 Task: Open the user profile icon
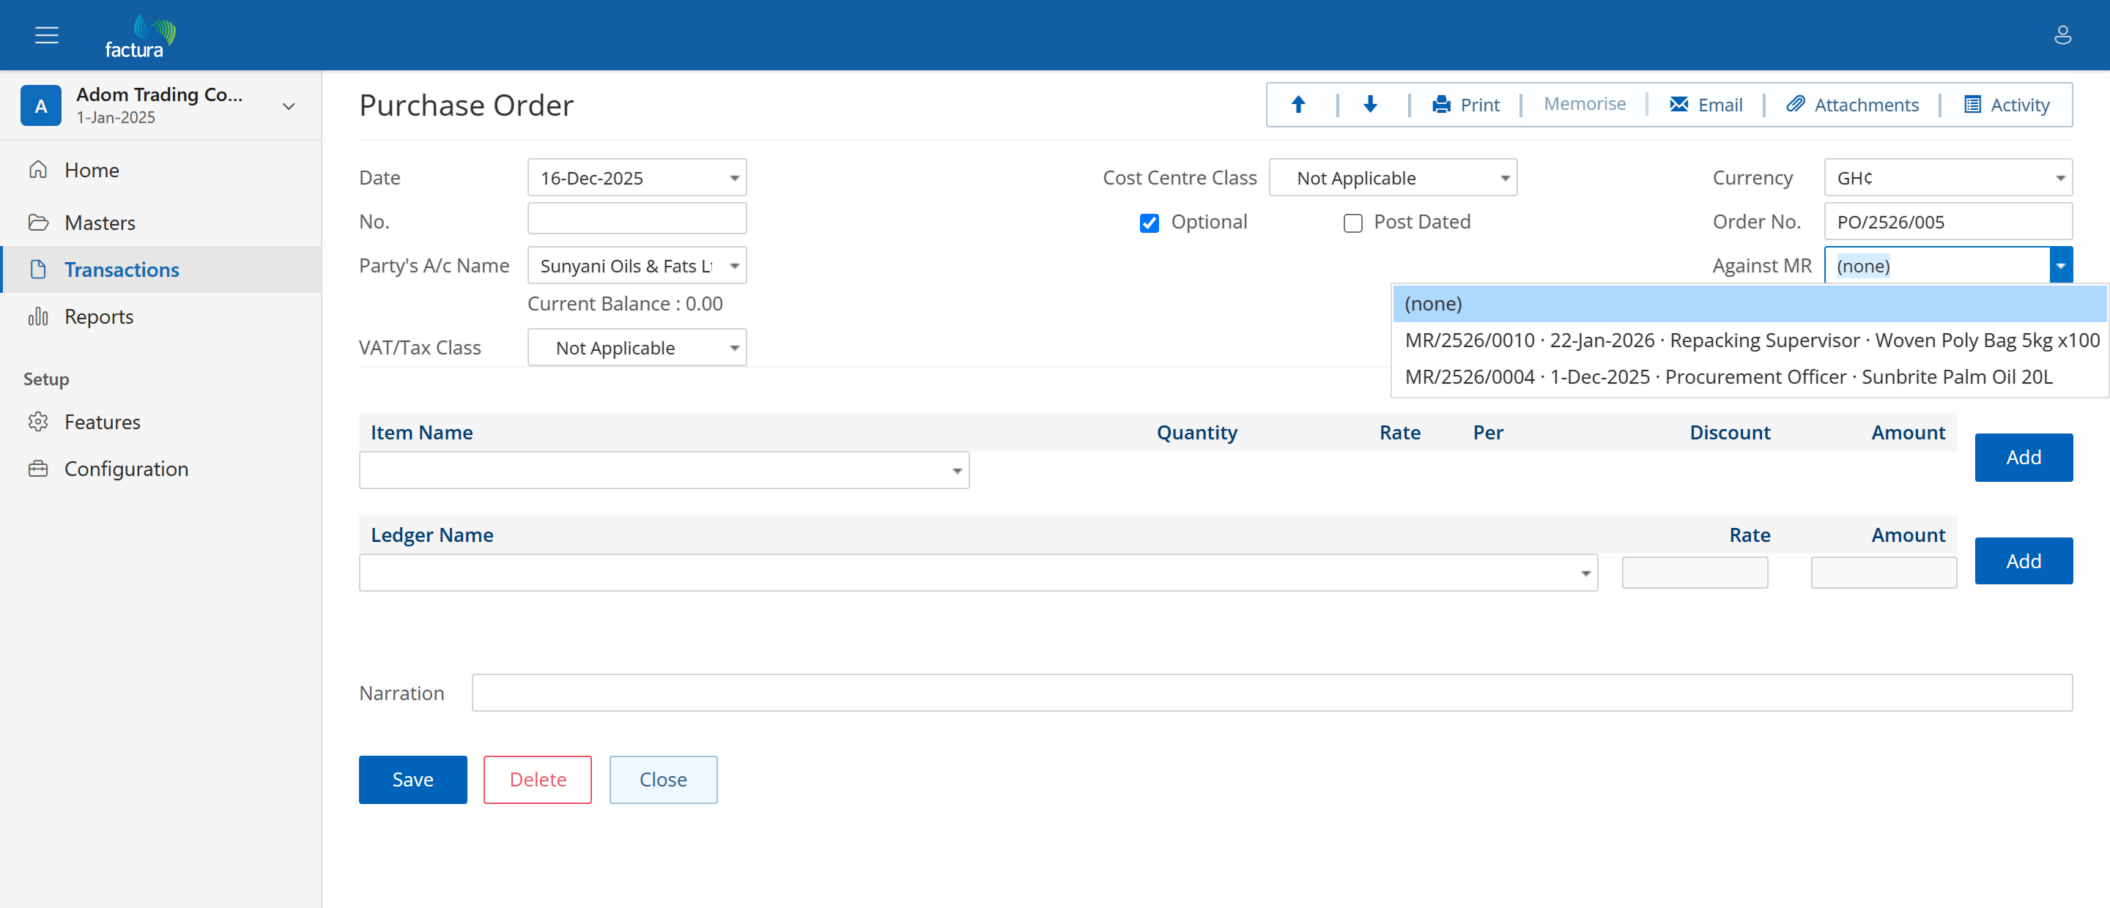2062,35
